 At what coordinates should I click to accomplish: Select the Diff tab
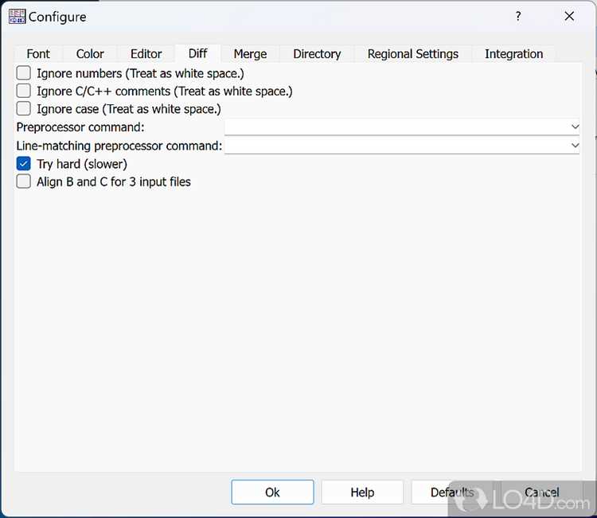tap(197, 53)
